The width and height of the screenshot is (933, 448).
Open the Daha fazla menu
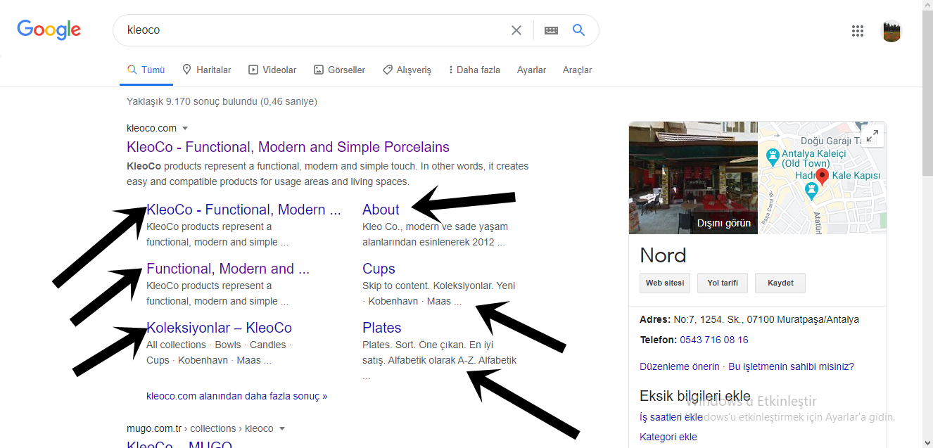tap(474, 70)
